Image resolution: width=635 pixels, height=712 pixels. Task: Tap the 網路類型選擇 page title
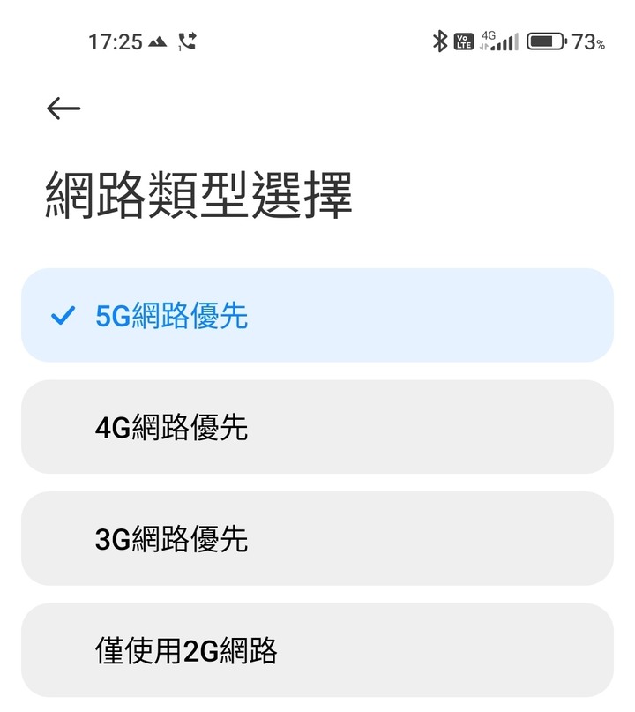(x=198, y=195)
